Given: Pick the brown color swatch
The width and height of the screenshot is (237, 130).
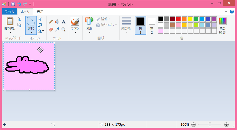Looking at the screenshot, I should pos(172,25).
